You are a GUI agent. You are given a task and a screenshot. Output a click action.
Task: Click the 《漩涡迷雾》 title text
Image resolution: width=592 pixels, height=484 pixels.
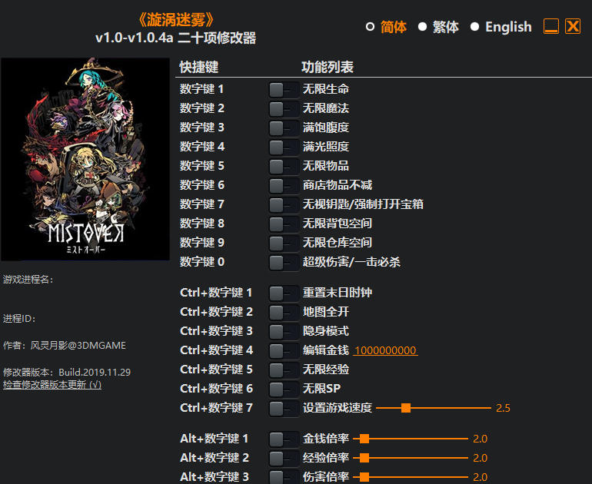tap(176, 20)
